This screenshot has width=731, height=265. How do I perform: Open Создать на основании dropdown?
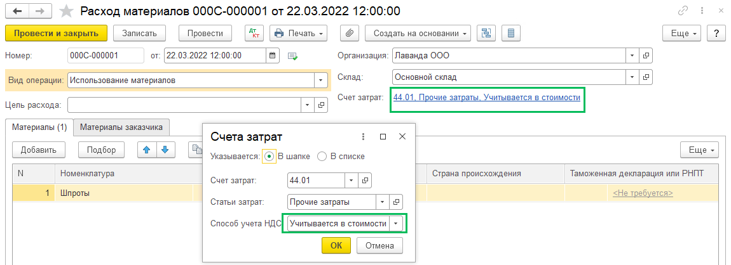[x=418, y=33]
